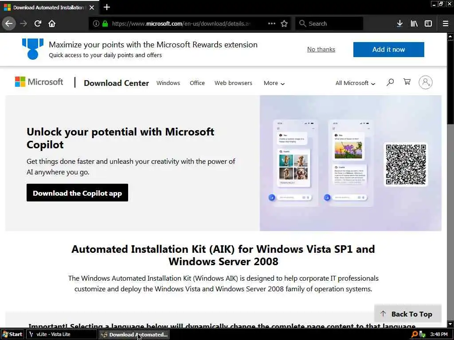Image resolution: width=454 pixels, height=340 pixels.
Task: Open the Firefox hamburger menu
Action: 445,23
